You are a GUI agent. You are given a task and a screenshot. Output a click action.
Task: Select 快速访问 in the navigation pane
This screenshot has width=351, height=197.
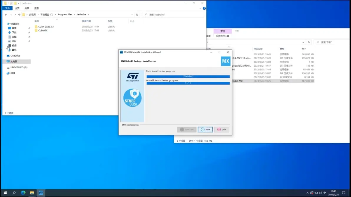coord(15,24)
